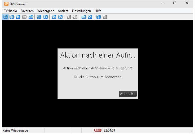The image size is (195, 135).
Task: Open the EPG program guide icon
Action: pos(31,17)
